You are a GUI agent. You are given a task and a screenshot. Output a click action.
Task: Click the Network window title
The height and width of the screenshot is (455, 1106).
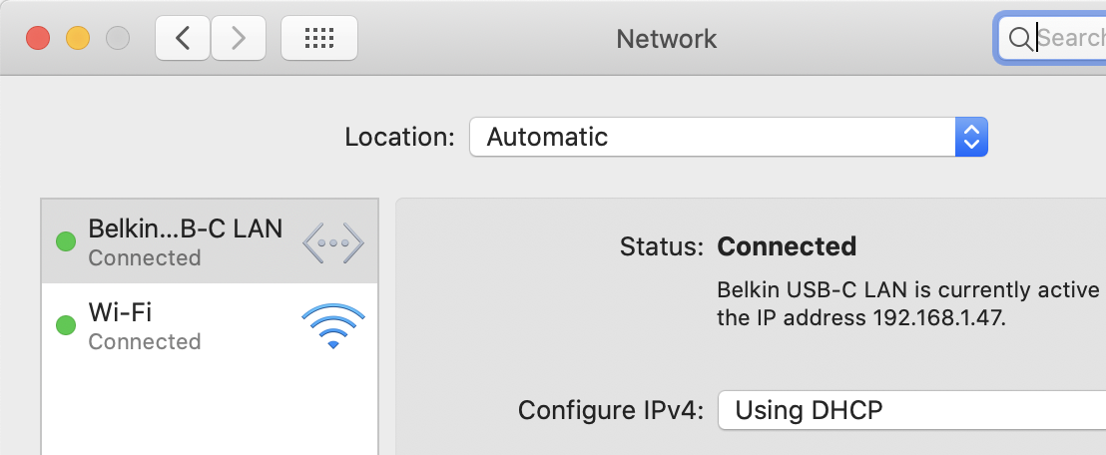(667, 39)
